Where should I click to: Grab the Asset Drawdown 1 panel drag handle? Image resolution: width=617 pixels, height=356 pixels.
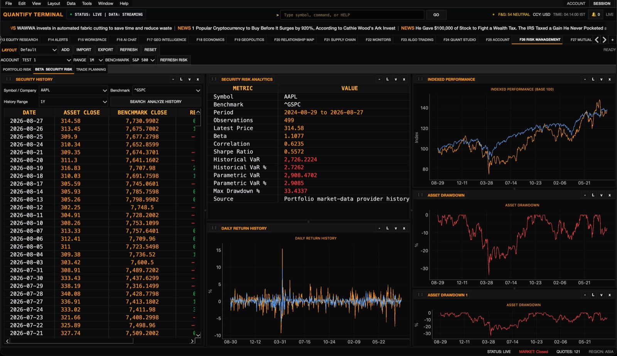coord(420,295)
